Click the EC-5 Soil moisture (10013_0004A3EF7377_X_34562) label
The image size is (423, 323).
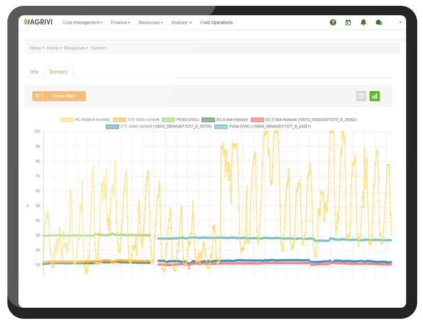pos(311,119)
